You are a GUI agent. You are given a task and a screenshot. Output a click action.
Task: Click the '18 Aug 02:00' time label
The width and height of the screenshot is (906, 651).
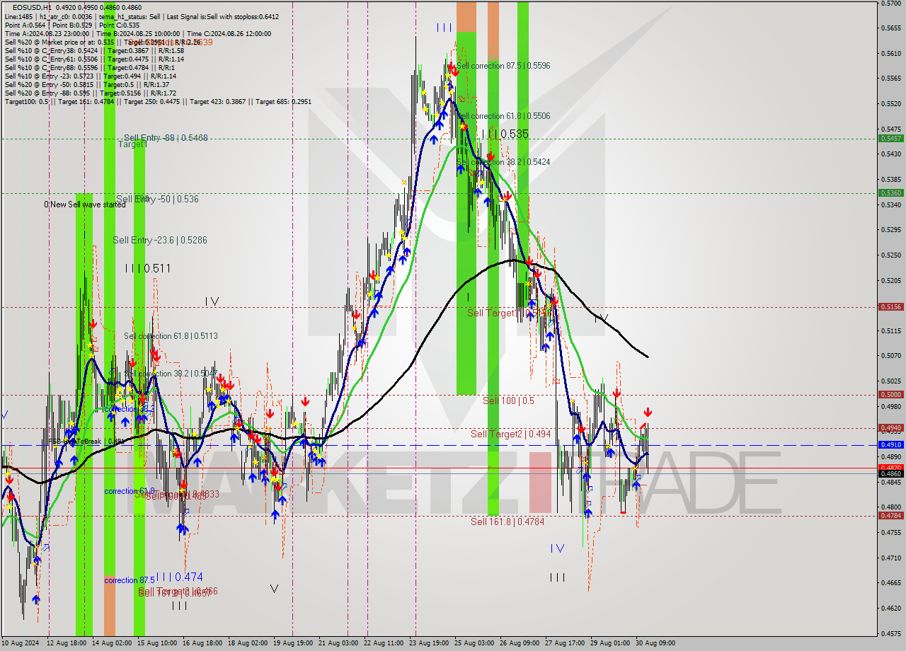click(248, 643)
